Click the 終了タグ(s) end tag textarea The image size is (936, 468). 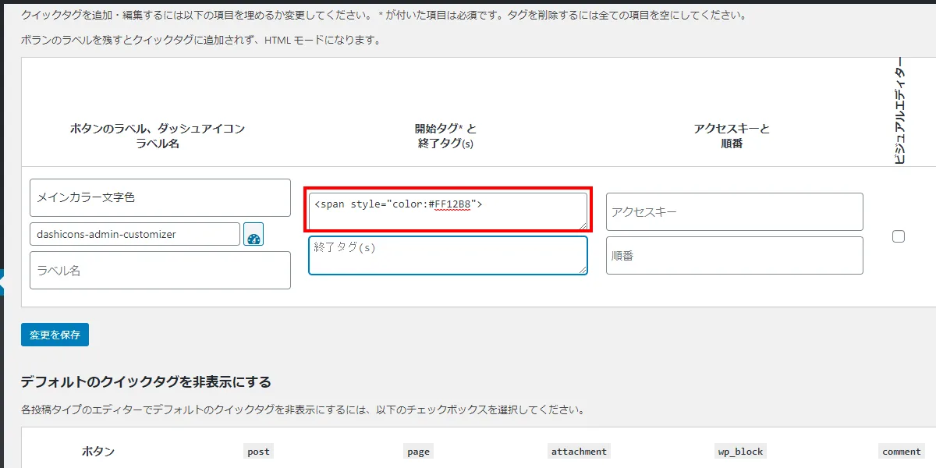447,255
